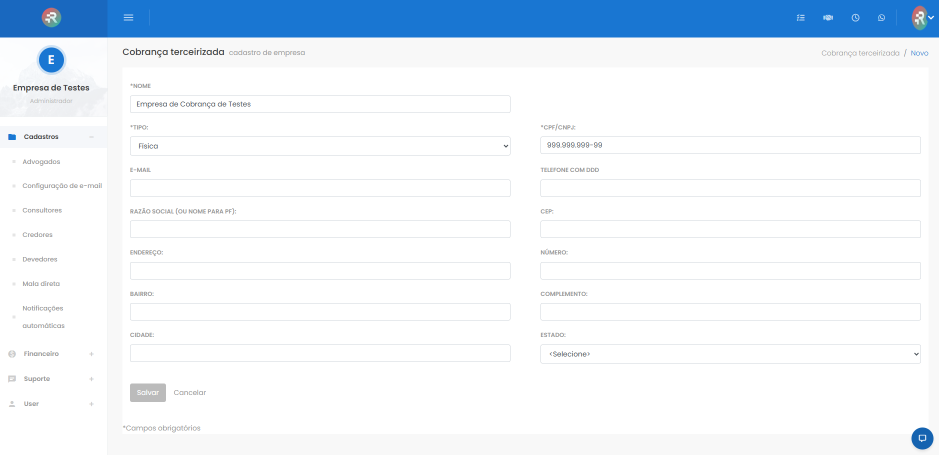939x455 pixels.
Task: Click the WhatsApp icon
Action: click(x=881, y=17)
